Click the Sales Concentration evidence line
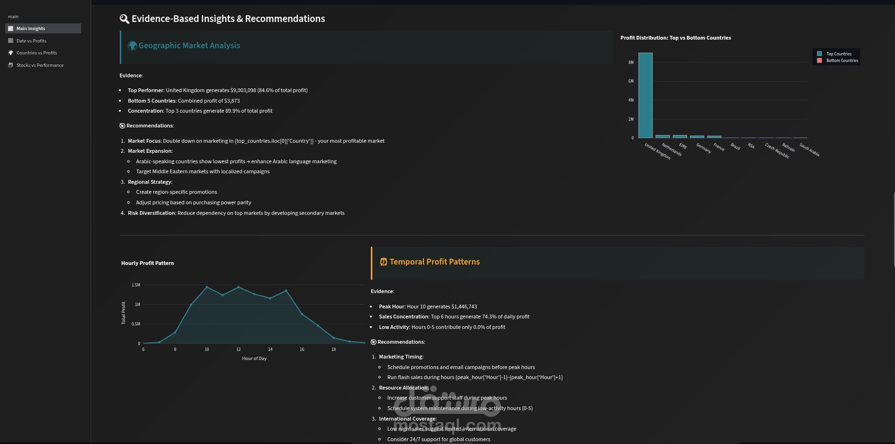Screen dimensions: 895x444 tap(454, 317)
